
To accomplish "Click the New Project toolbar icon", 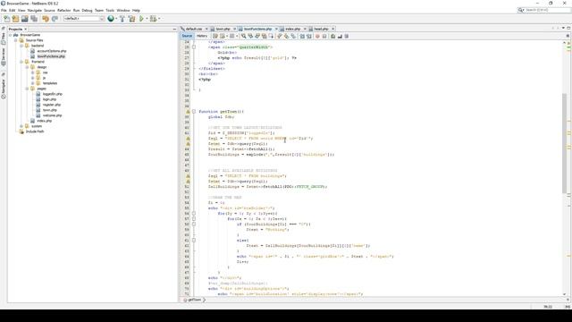I will click(15, 19).
